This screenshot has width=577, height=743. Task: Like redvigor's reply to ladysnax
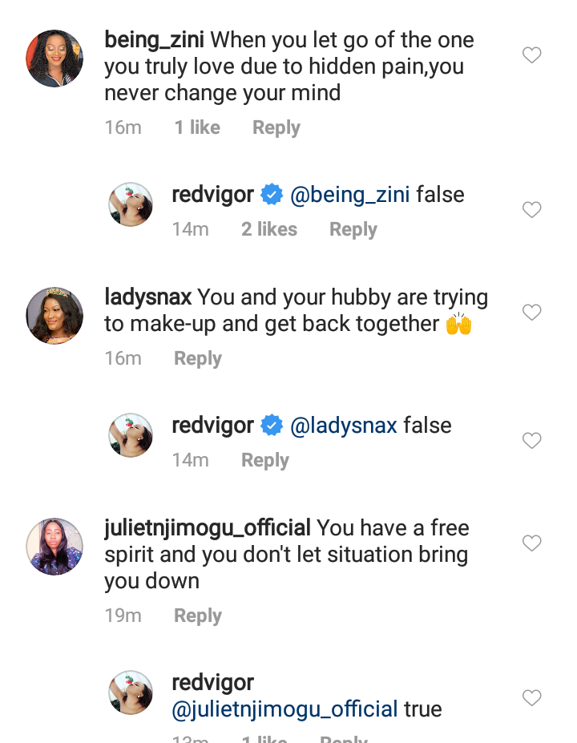coord(531,441)
